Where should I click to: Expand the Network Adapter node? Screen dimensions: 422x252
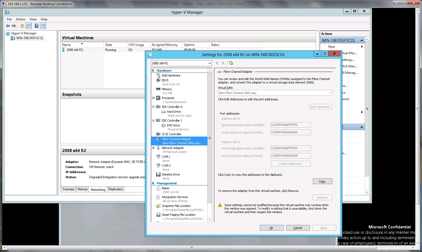(x=153, y=148)
